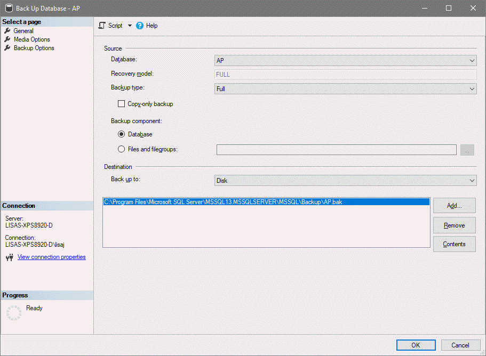
Task: Click the General page bookmark icon
Action: point(6,30)
